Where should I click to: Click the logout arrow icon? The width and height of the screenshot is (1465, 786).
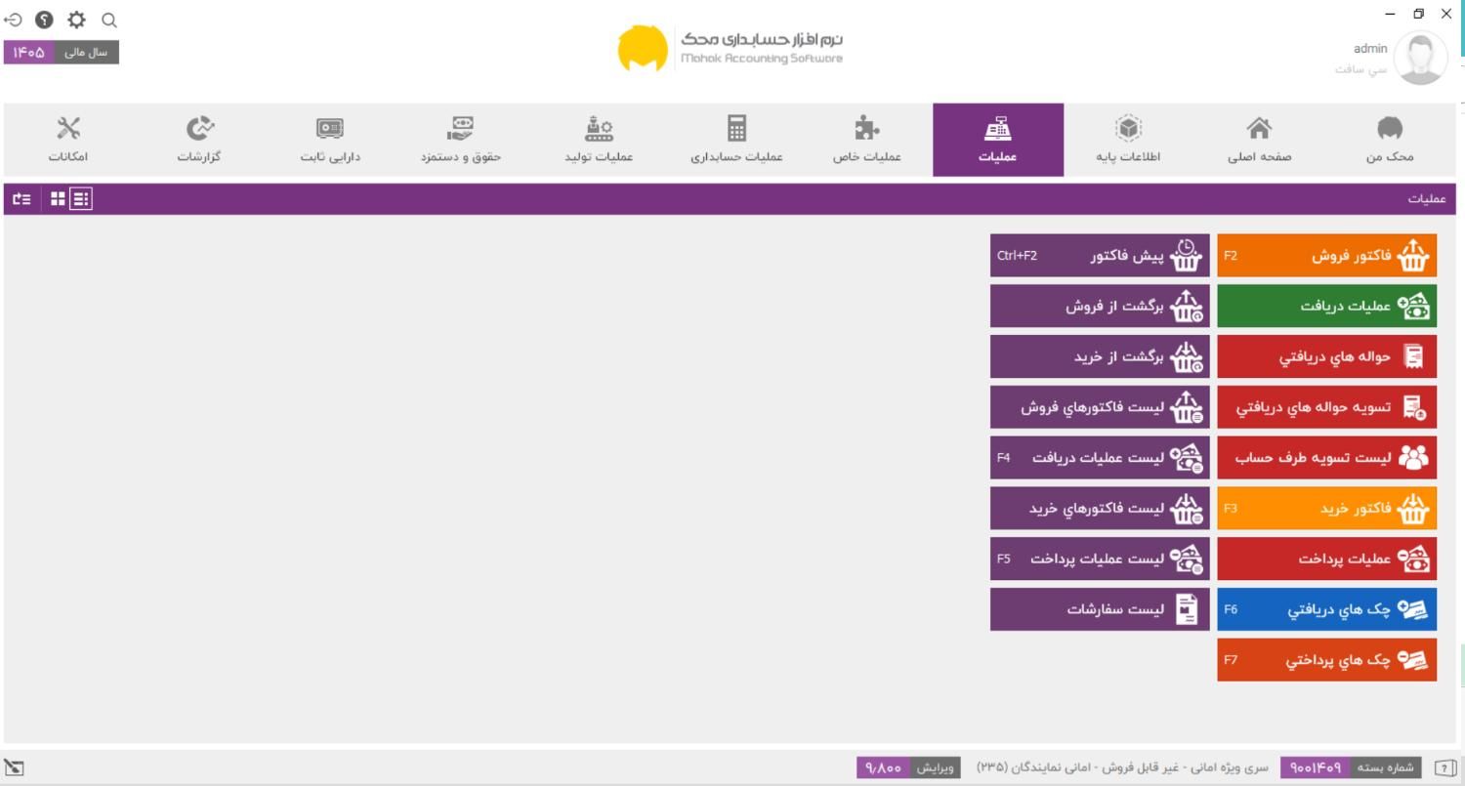[13, 20]
